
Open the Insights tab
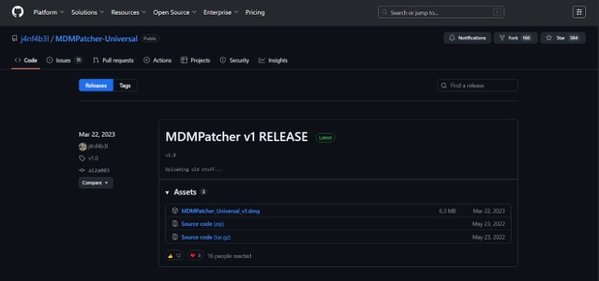click(273, 61)
